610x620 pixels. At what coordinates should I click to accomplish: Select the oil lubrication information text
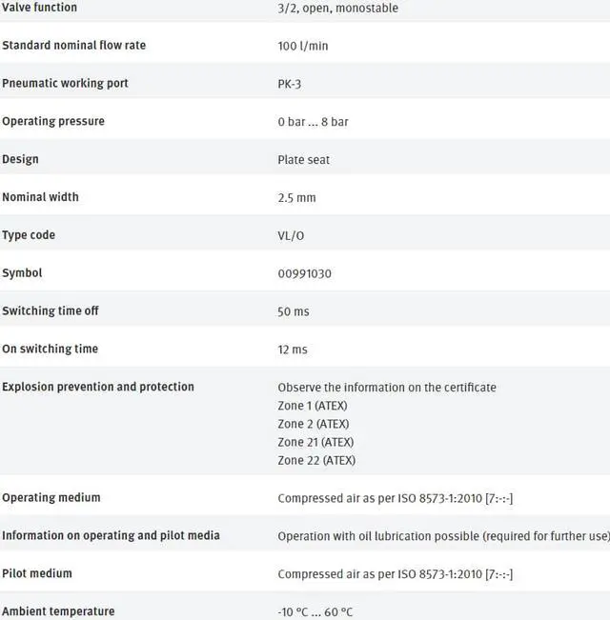443,536
